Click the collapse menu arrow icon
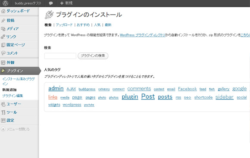Viewport: 250px width, 158px height. 3,129
